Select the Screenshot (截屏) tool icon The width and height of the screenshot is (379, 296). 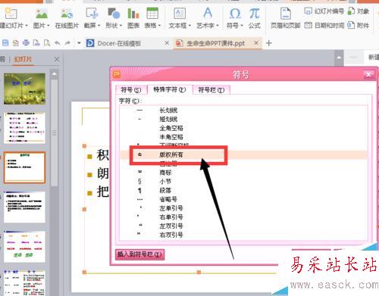point(92,13)
